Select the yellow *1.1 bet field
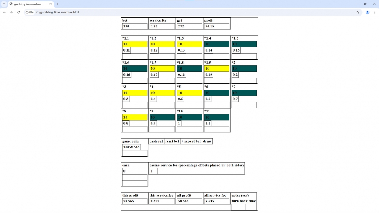This screenshot has height=213, width=379. click(135, 44)
